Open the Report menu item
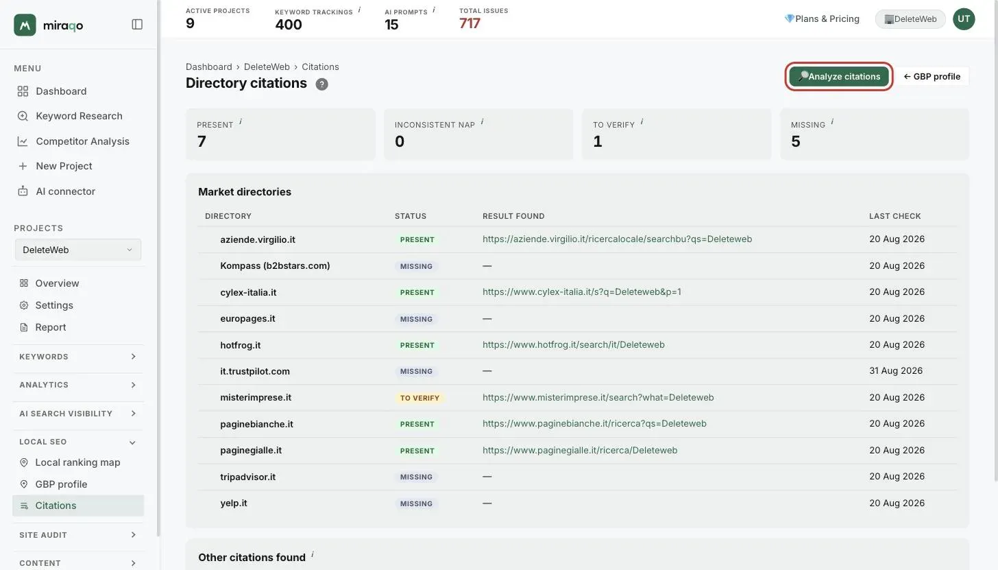The width and height of the screenshot is (998, 570). click(x=51, y=327)
